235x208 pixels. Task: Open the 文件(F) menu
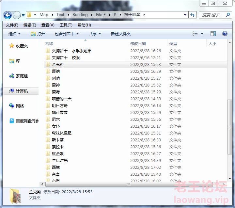12,25
